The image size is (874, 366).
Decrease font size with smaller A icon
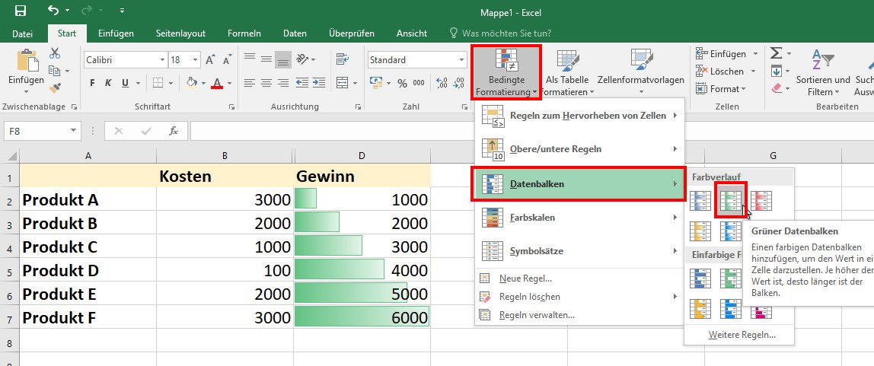pos(227,60)
